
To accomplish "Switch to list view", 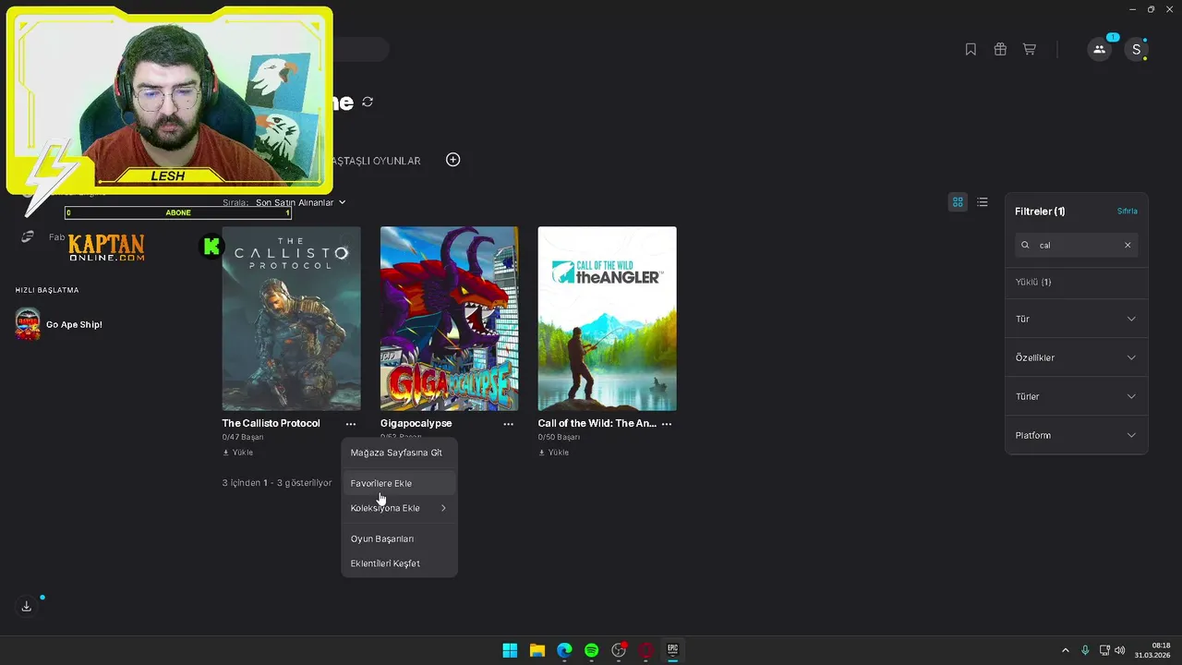I will pos(983,202).
